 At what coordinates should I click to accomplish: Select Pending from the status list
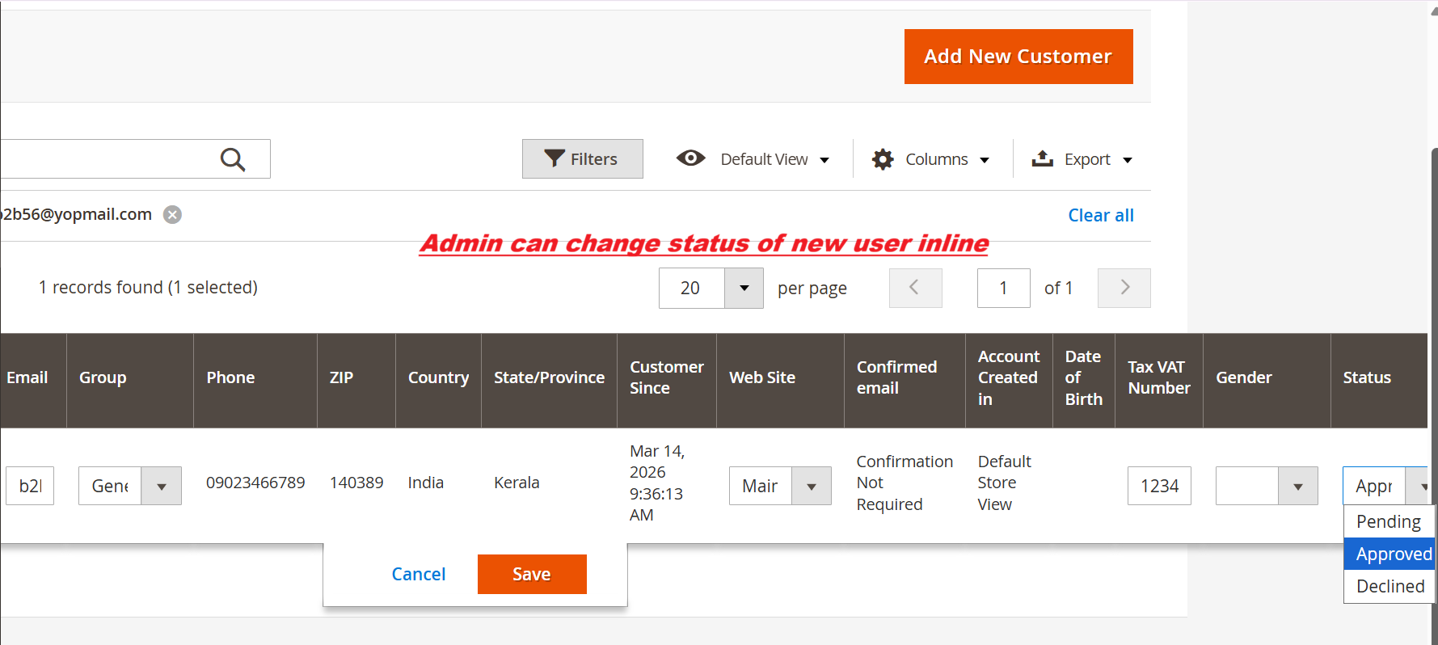click(1388, 521)
